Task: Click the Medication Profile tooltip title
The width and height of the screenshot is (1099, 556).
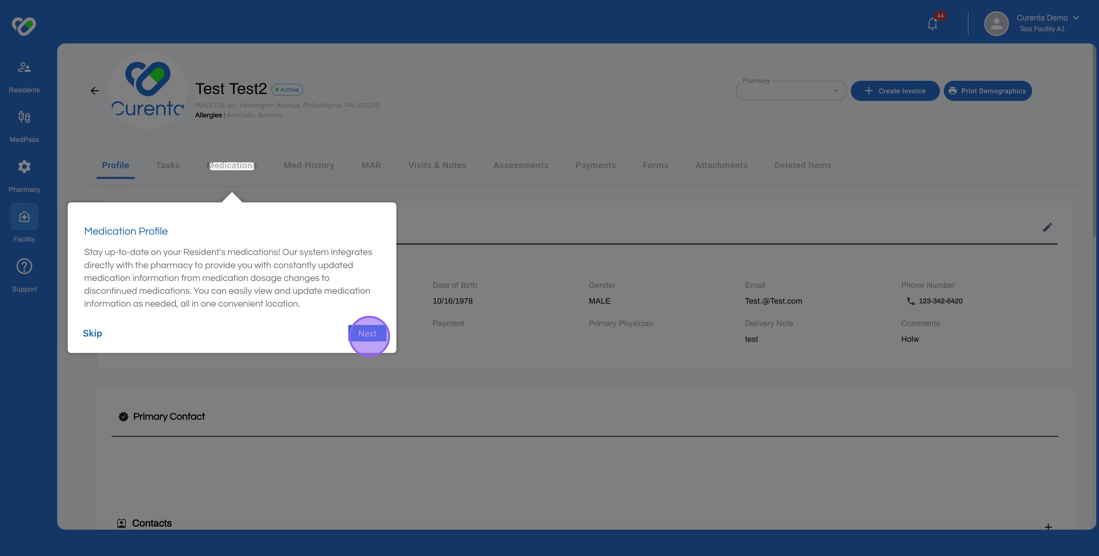Action: coord(126,231)
